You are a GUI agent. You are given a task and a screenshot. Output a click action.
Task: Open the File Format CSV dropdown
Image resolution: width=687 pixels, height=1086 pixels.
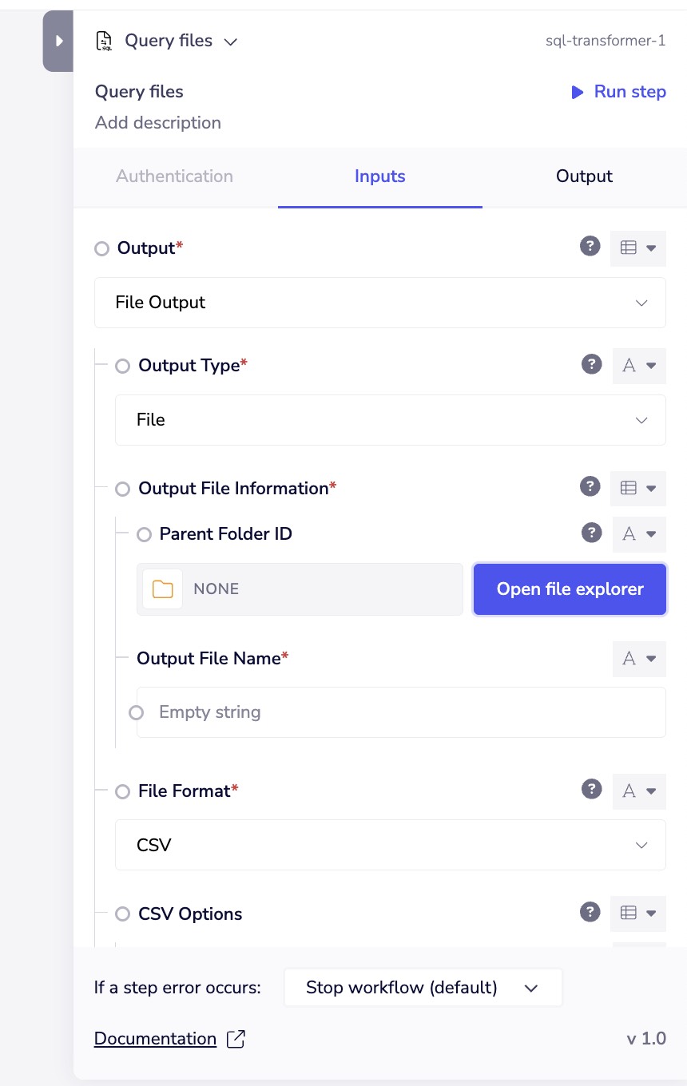pyautogui.click(x=390, y=845)
